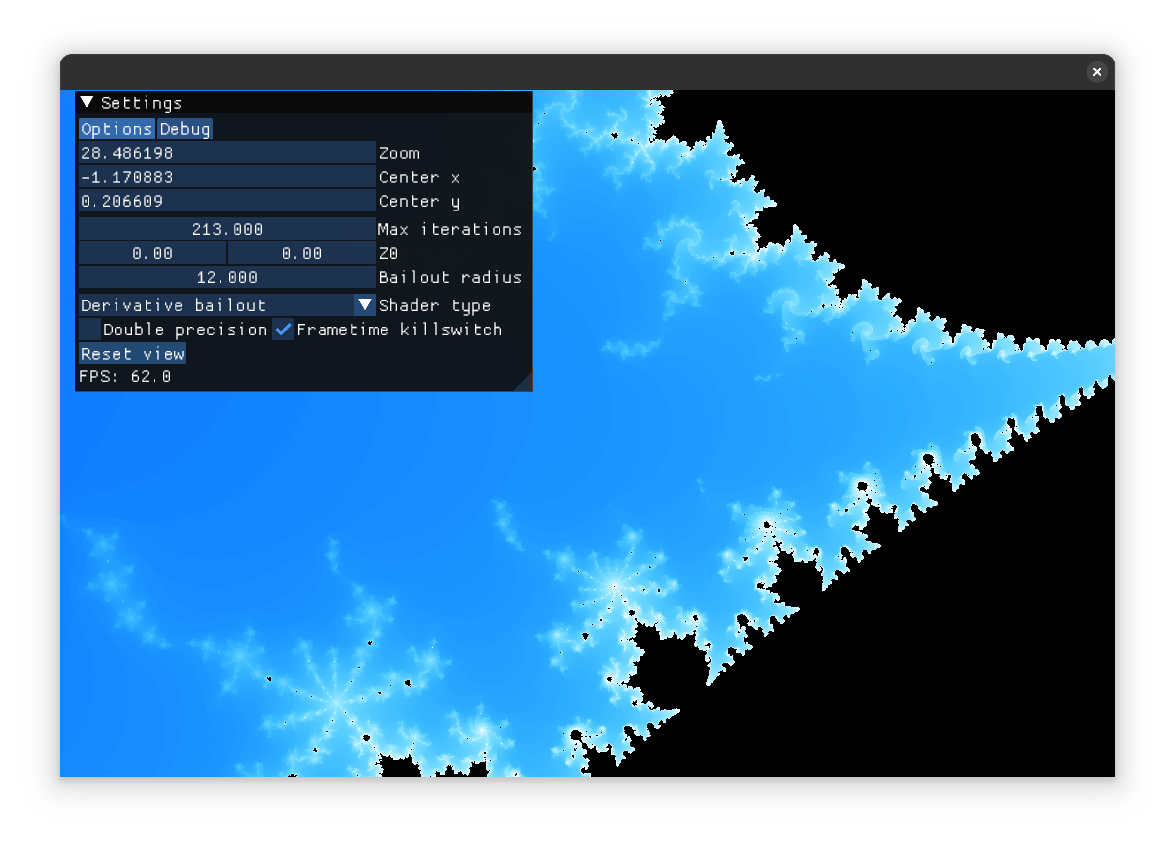Select the Center x input field
The width and height of the screenshot is (1175, 843).
tap(227, 177)
